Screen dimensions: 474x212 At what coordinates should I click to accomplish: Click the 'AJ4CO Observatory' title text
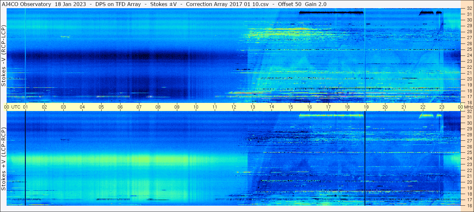[26, 4]
